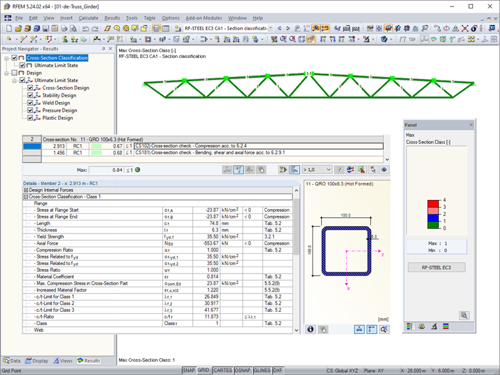Open the > 1,0 filter dropdown
The image size is (500, 375).
[328, 170]
